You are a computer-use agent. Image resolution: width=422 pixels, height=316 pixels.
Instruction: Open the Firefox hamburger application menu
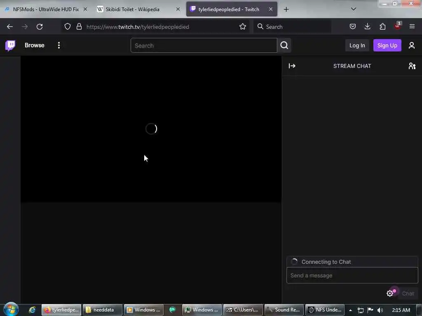click(x=412, y=27)
